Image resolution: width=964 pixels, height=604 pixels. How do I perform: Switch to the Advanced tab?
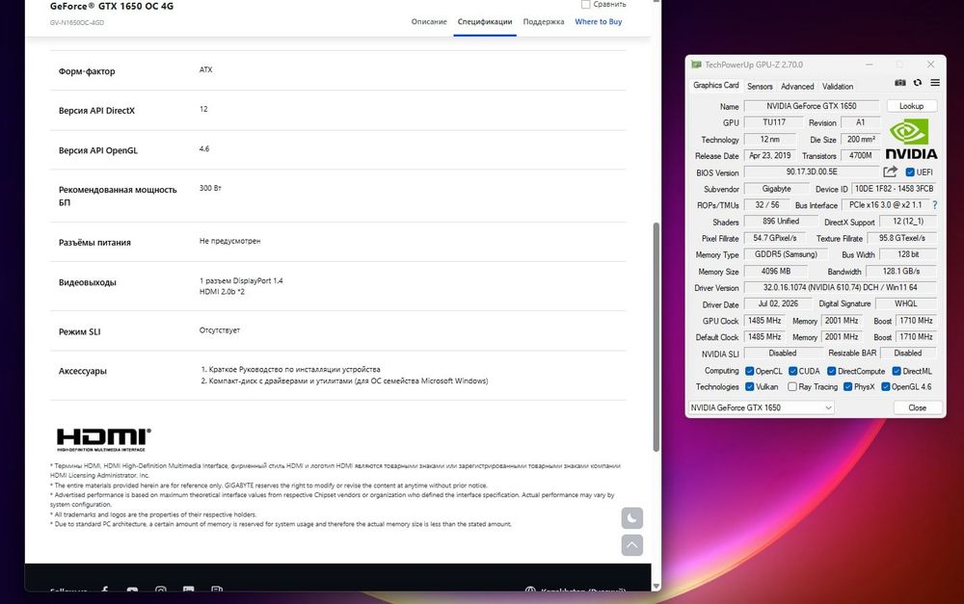click(797, 87)
